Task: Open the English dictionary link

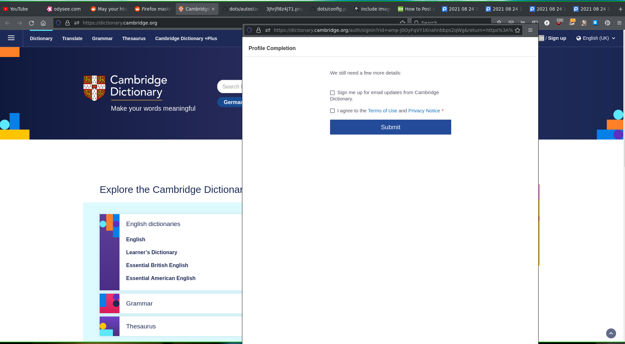Action: pos(136,240)
